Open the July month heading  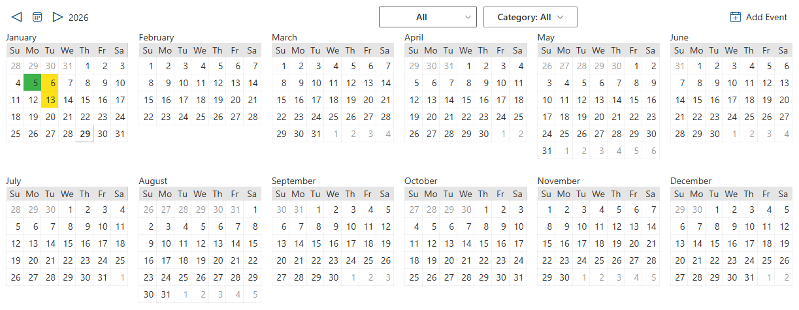click(14, 181)
